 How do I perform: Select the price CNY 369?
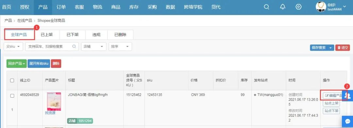point(198,95)
